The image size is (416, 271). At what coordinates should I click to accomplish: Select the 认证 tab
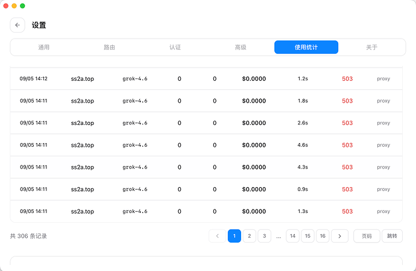click(x=175, y=47)
